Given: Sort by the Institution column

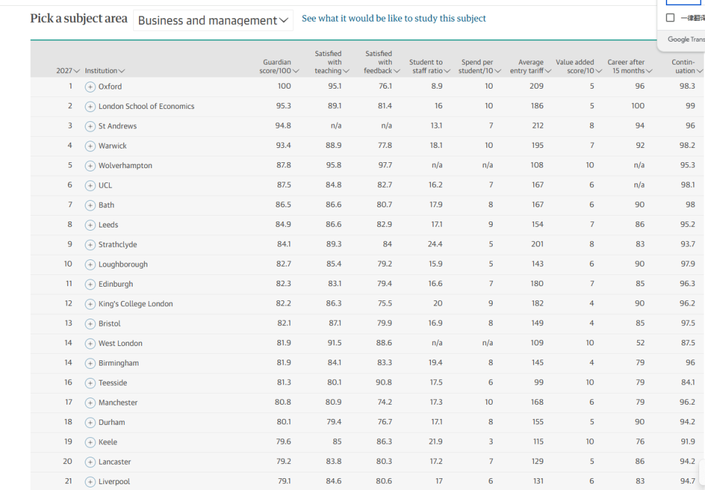Looking at the screenshot, I should 104,71.
